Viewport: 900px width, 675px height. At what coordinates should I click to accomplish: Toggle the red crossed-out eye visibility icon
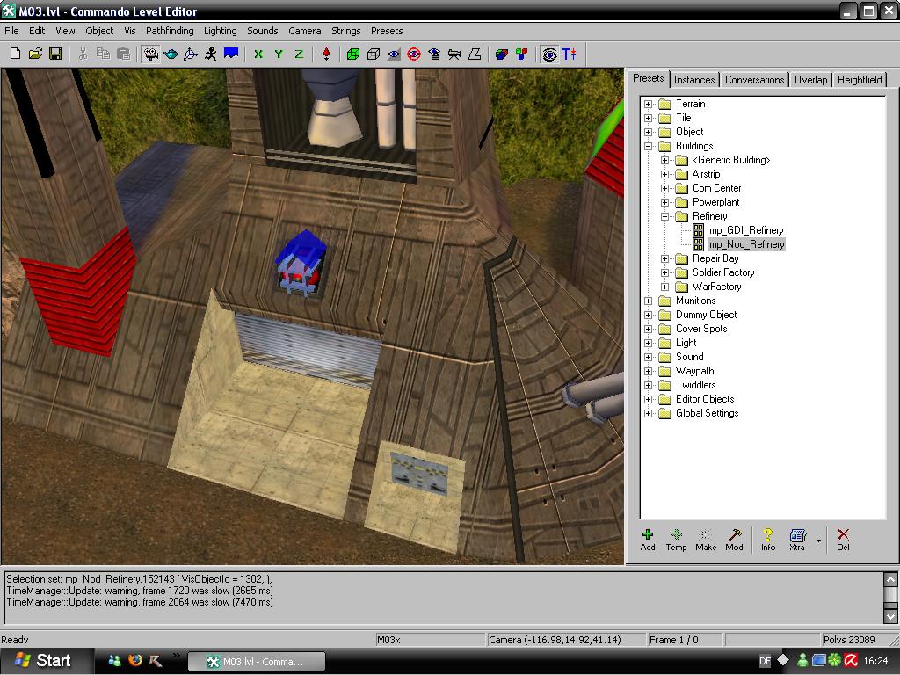pyautogui.click(x=414, y=54)
